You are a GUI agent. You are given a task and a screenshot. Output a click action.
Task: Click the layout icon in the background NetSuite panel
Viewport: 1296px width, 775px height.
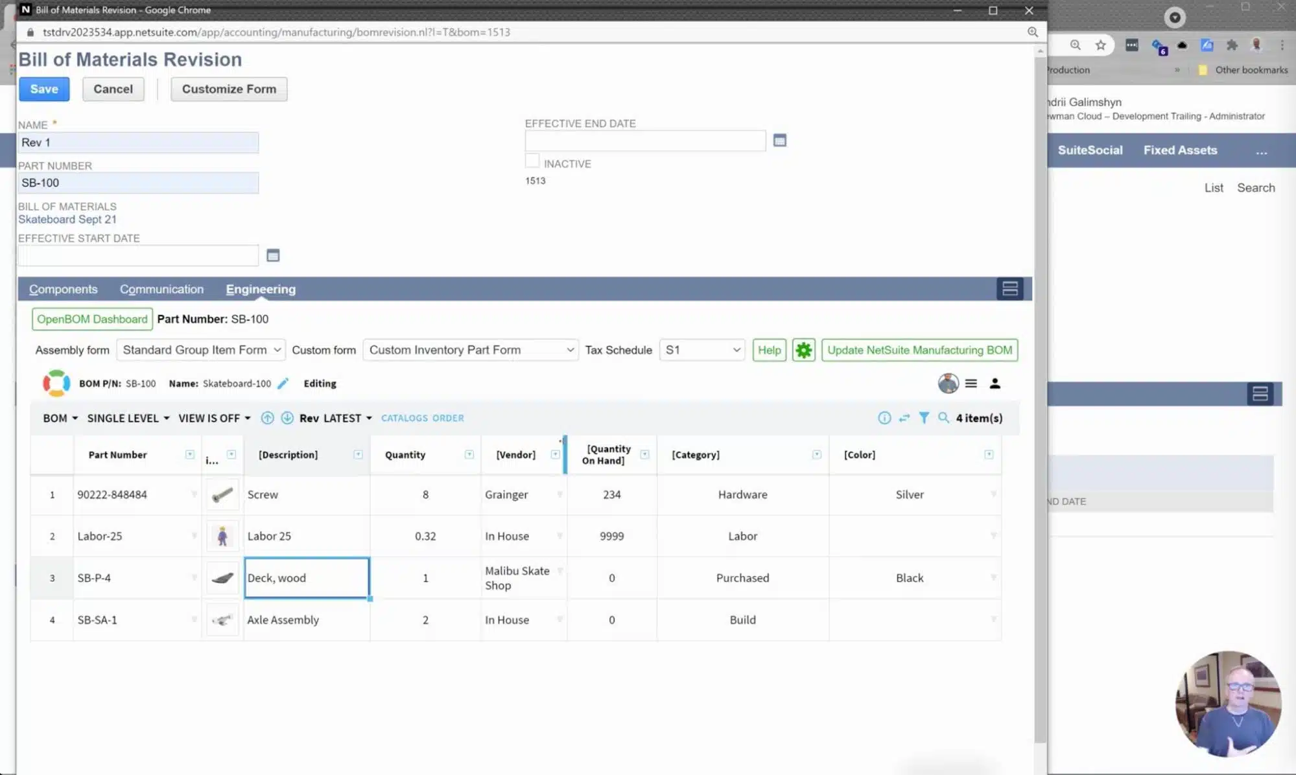1260,394
